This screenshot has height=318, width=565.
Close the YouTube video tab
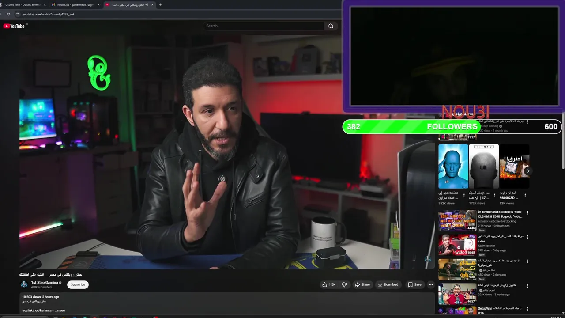coord(152,4)
